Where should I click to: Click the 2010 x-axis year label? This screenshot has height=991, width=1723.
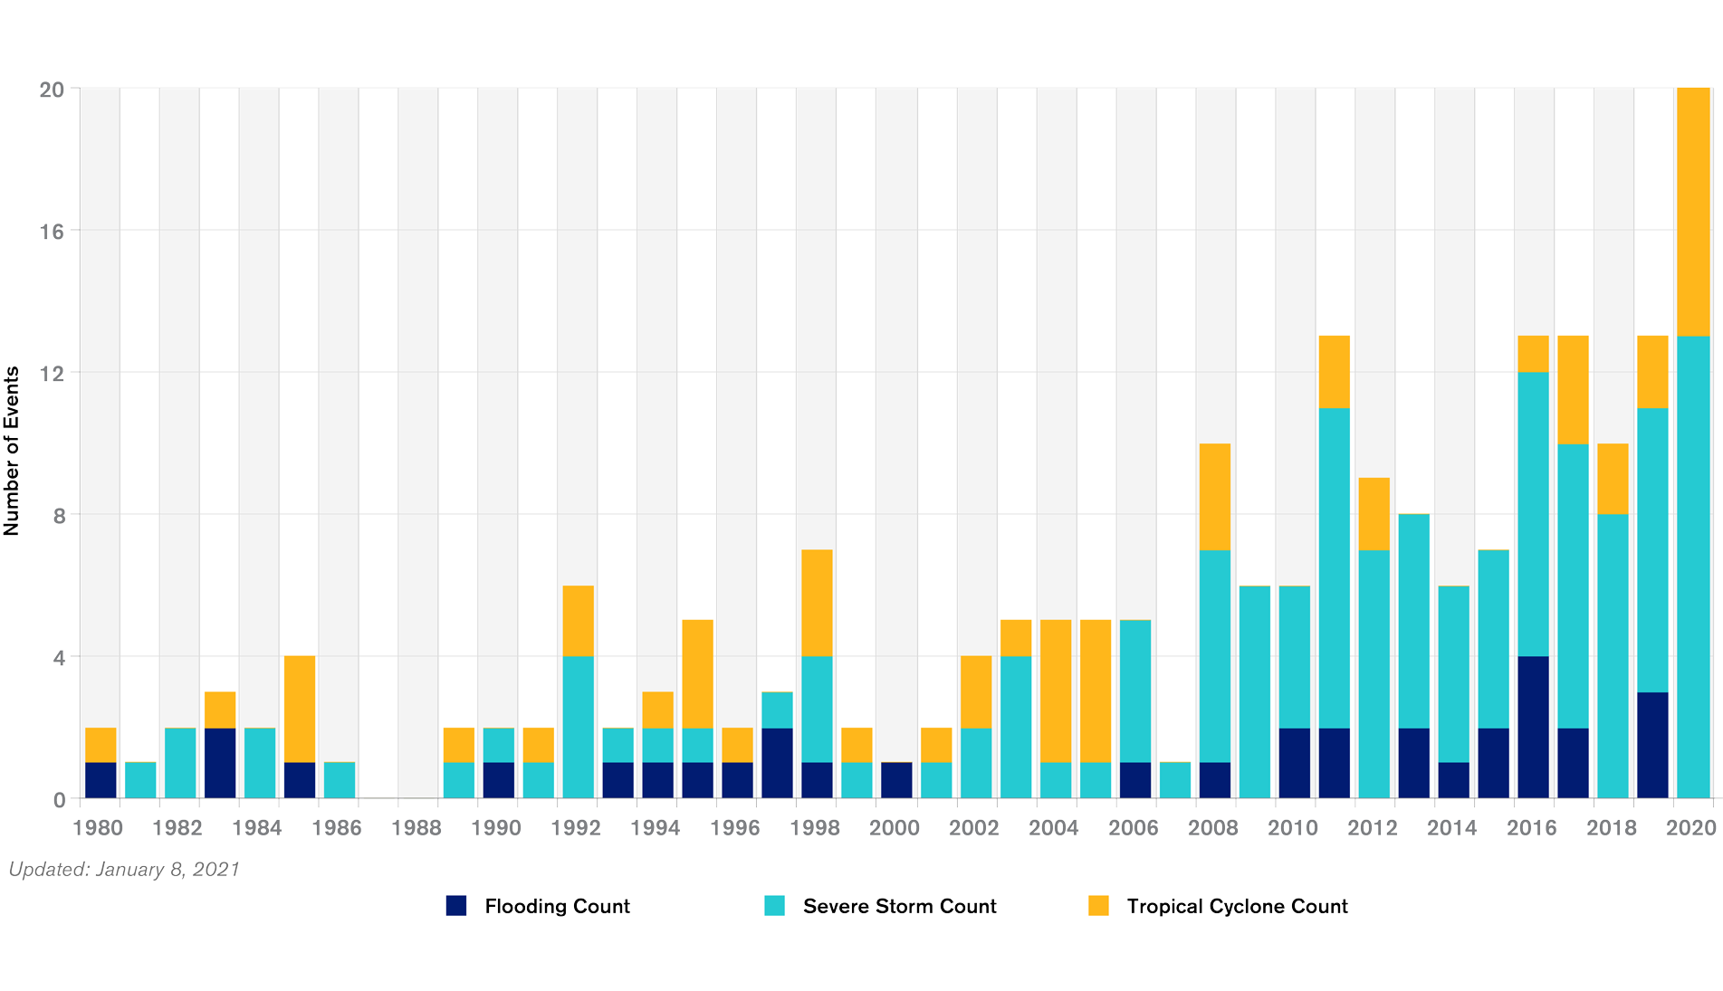click(1293, 827)
